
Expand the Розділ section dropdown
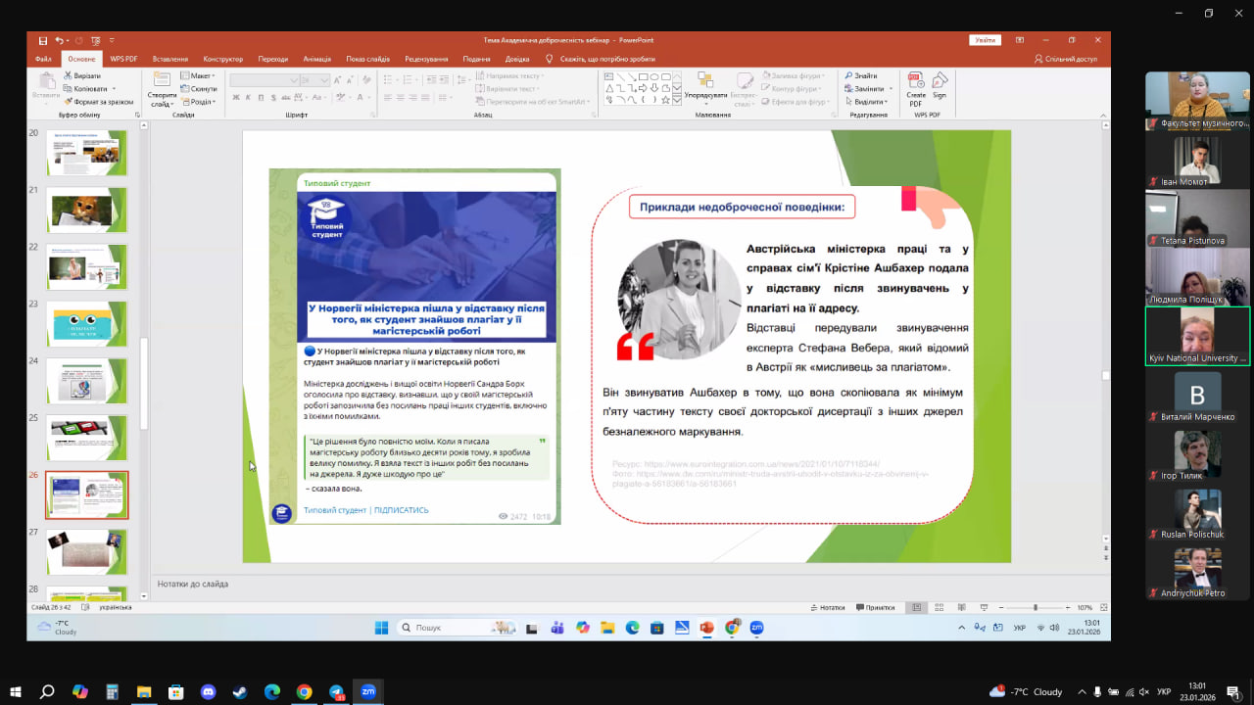coord(199,101)
